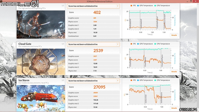The height and width of the screenshot is (112, 199).
Task: Select the Ice Storm Graphics test 2 row 117.40
Action: click(93, 104)
